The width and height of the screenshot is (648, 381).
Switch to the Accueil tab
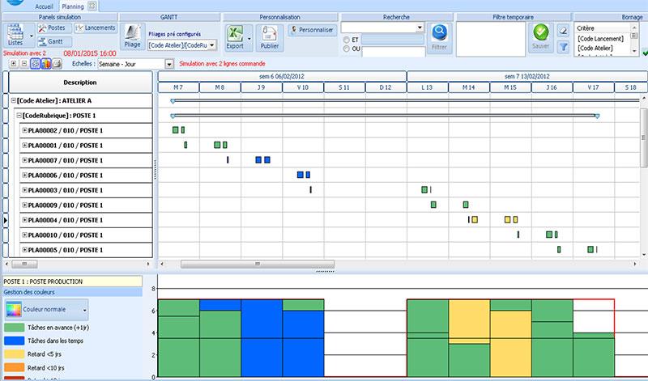[x=44, y=6]
